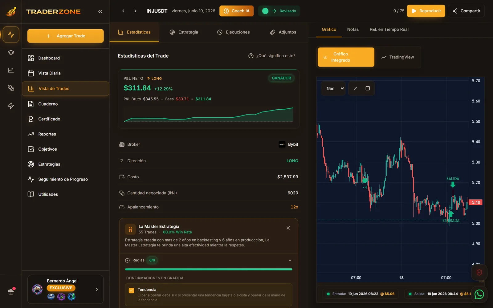This screenshot has width=493, height=308.
Task: Click the 80.0% Win Rate text
Action: (x=177, y=232)
